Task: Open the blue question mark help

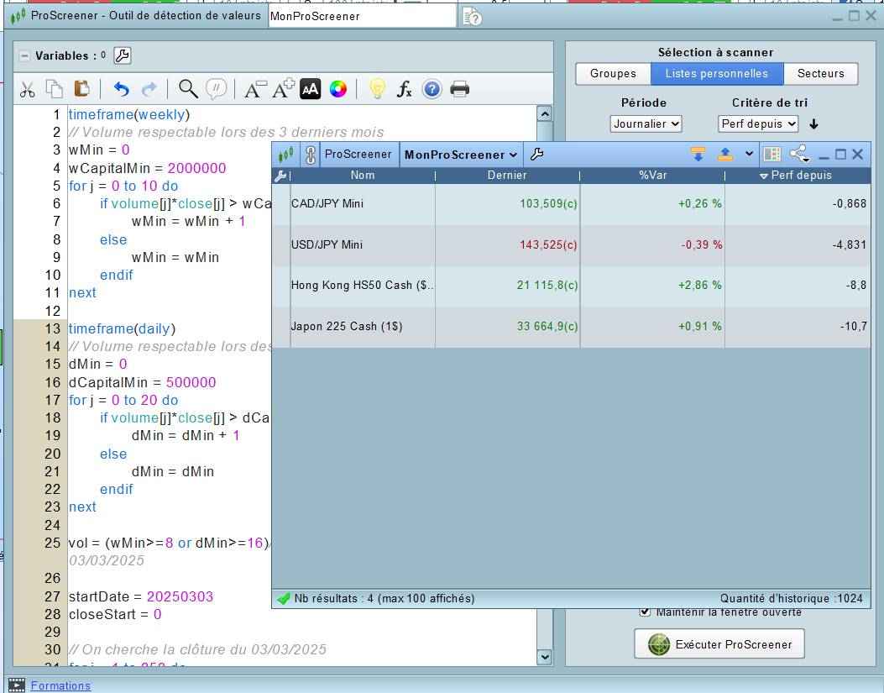Action: pyautogui.click(x=432, y=89)
